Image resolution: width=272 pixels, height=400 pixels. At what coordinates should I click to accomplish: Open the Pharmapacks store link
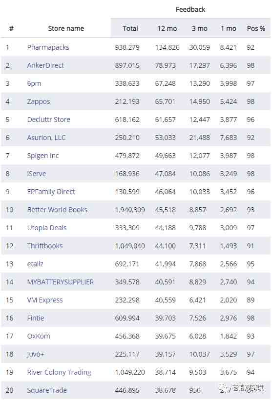[48, 47]
